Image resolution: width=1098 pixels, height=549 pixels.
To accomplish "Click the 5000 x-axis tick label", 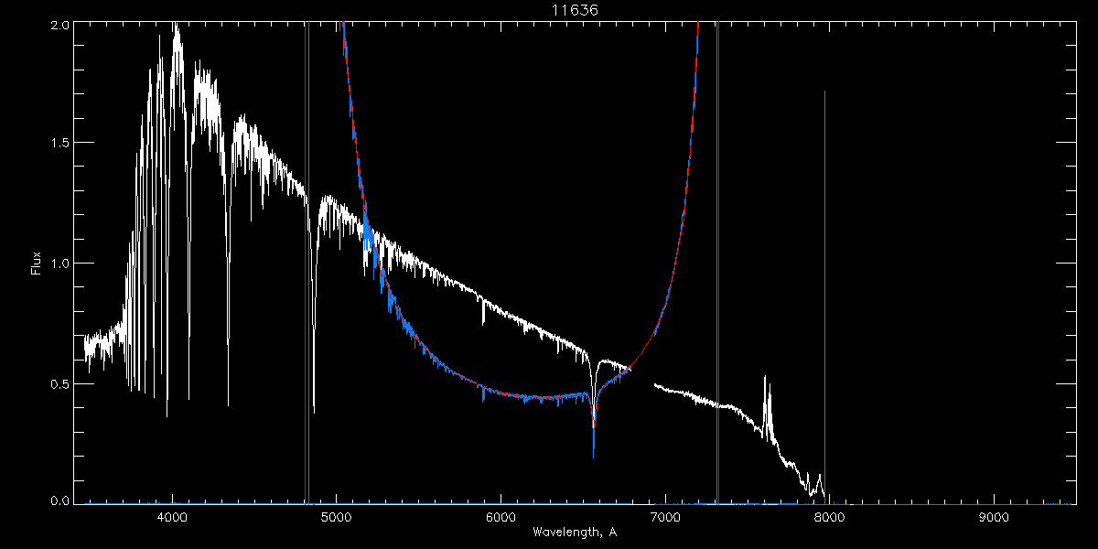I will [337, 518].
